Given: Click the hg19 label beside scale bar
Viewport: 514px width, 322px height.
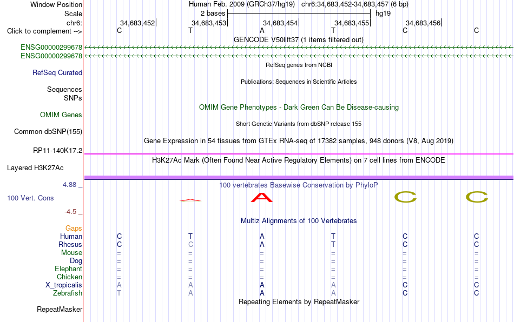Looking at the screenshot, I should point(383,14).
